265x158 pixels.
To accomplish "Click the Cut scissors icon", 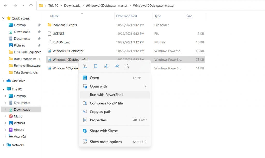I will (x=85, y=66).
